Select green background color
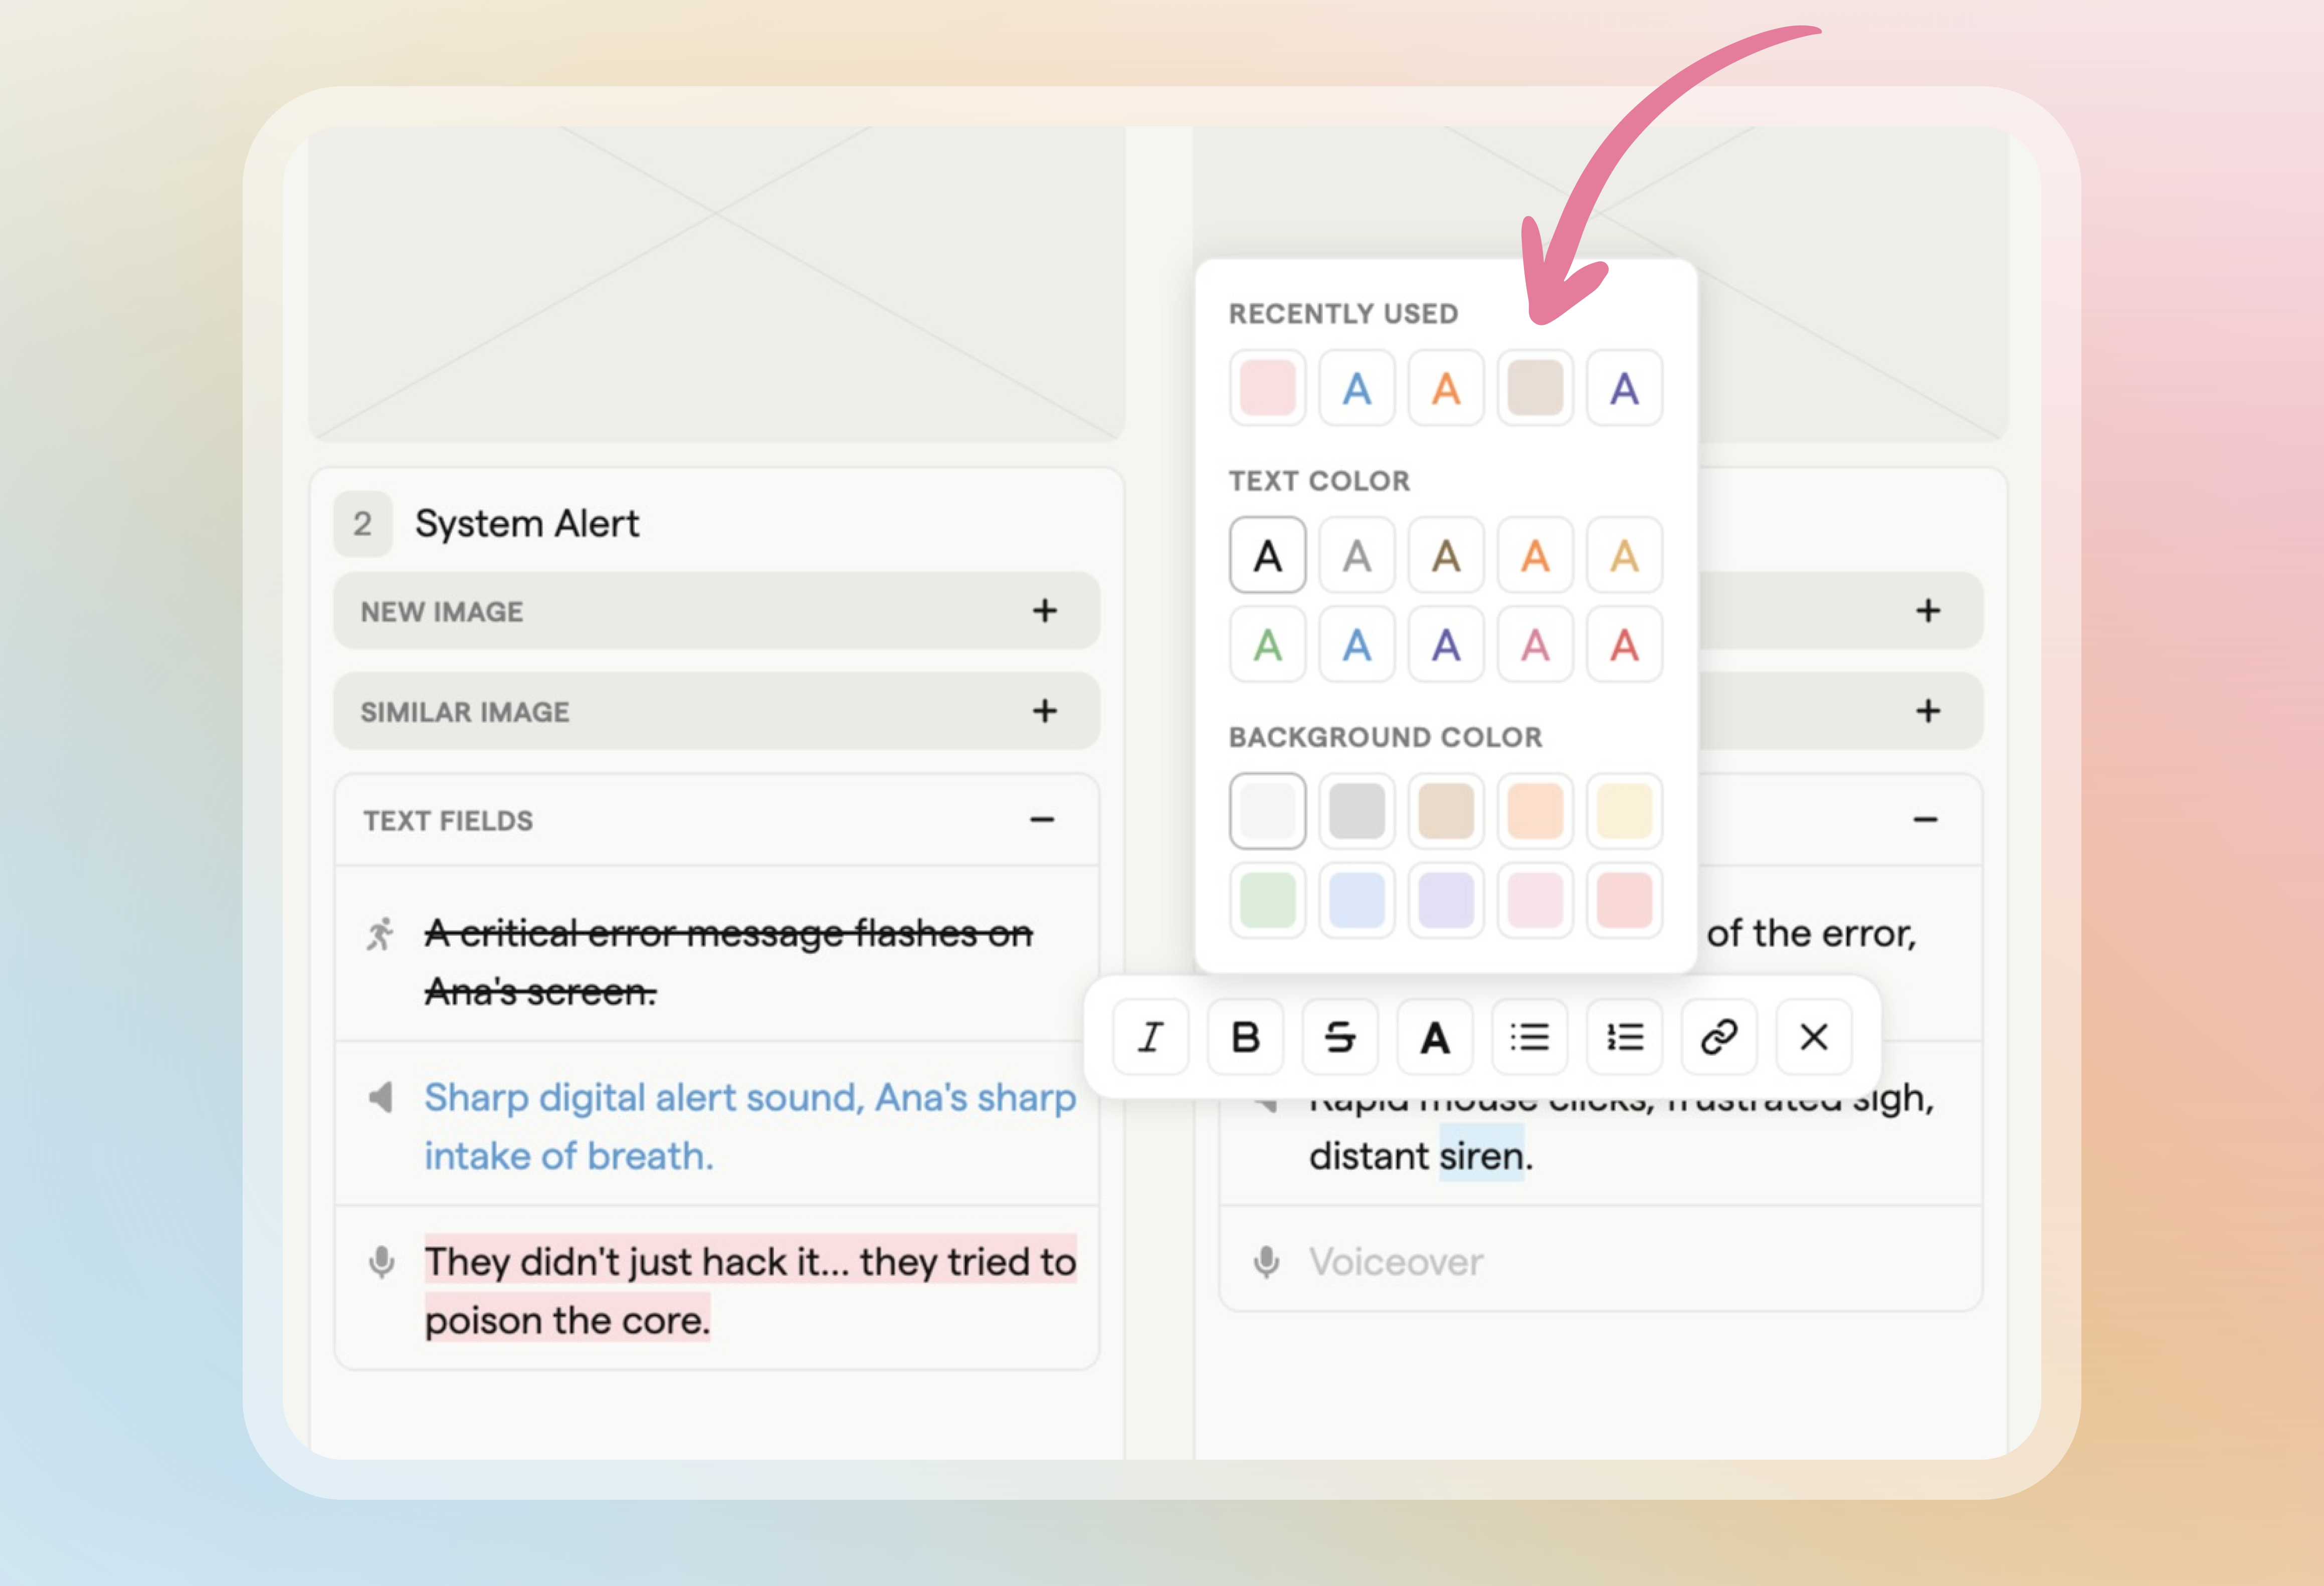Image resolution: width=2324 pixels, height=1586 pixels. (1267, 900)
